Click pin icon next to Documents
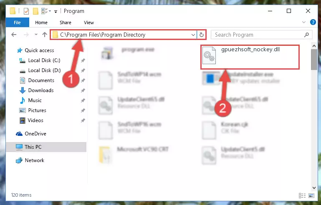 click(x=83, y=80)
